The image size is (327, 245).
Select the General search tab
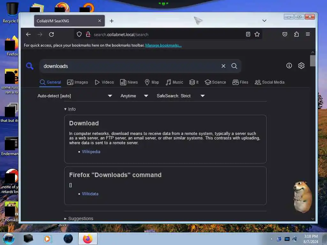coord(50,82)
